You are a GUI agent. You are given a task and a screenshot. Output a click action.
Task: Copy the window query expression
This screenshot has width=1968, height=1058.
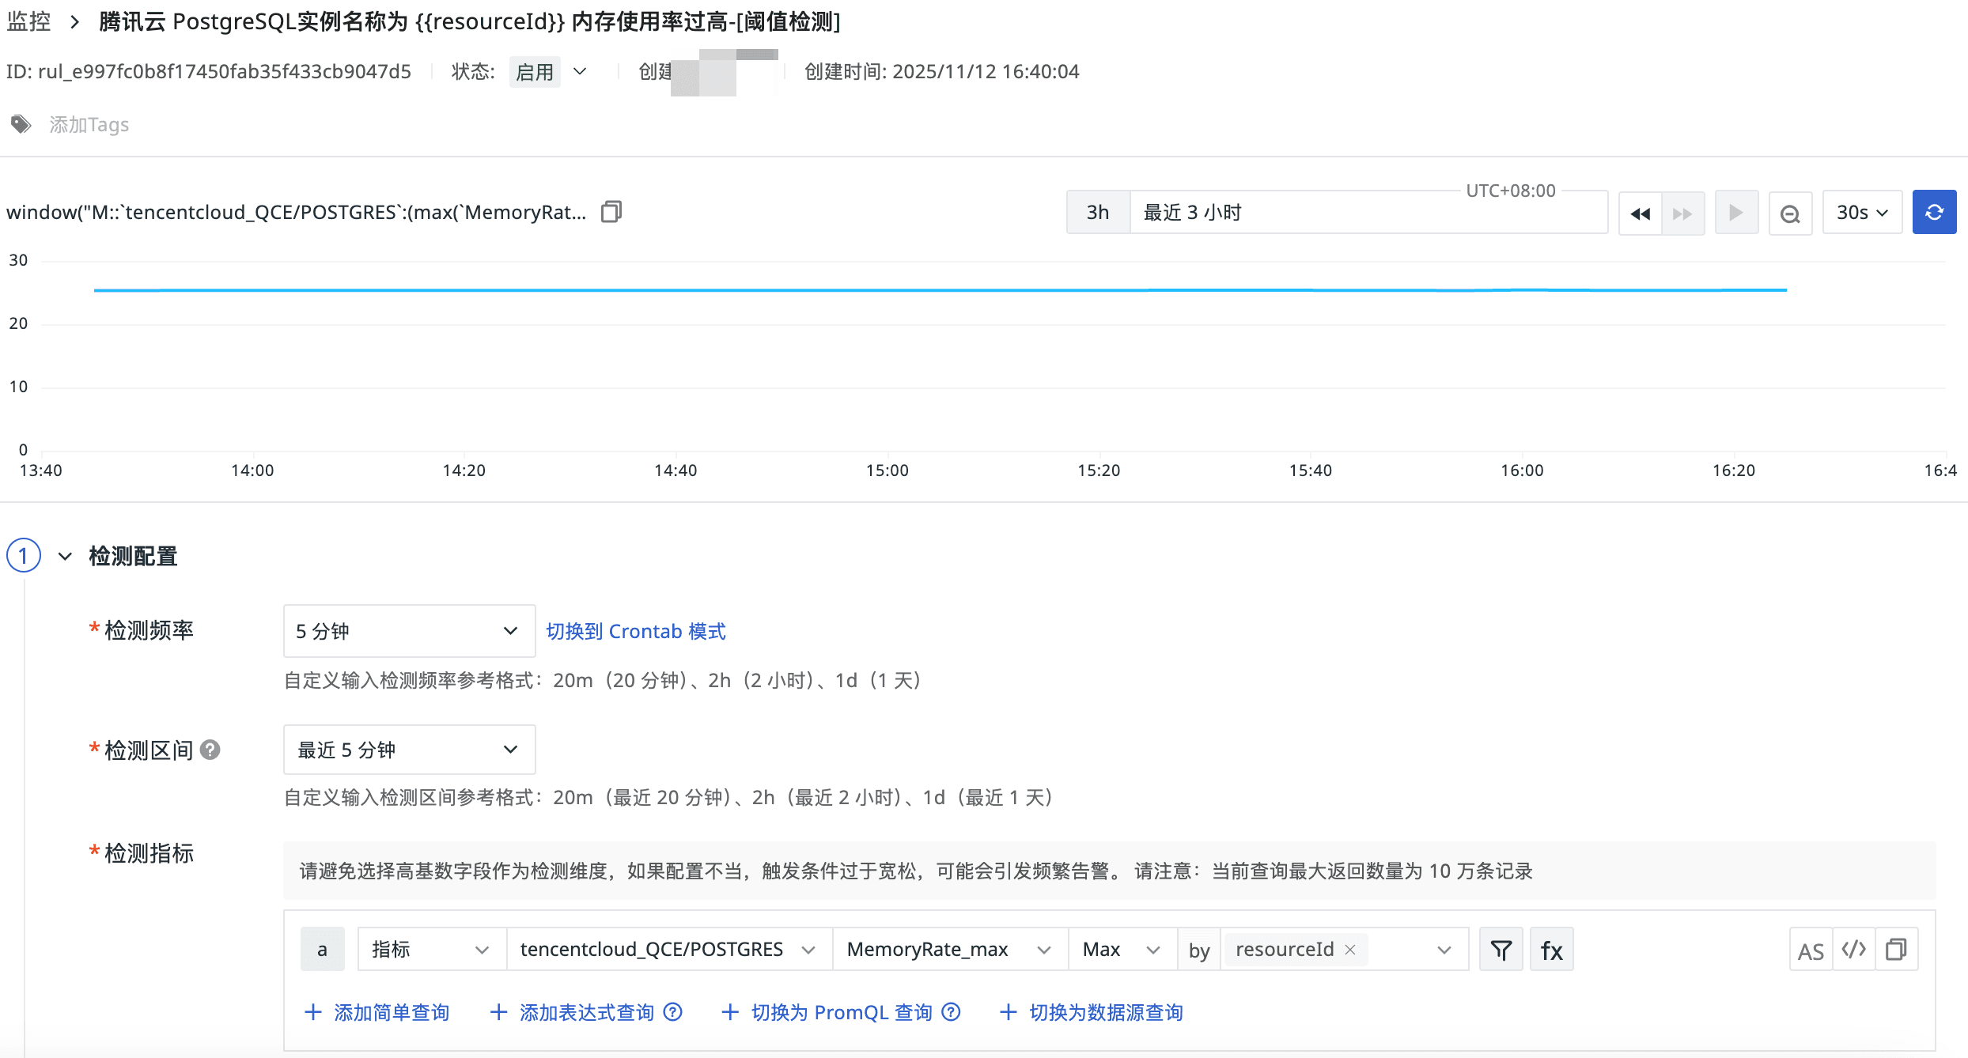tap(611, 212)
